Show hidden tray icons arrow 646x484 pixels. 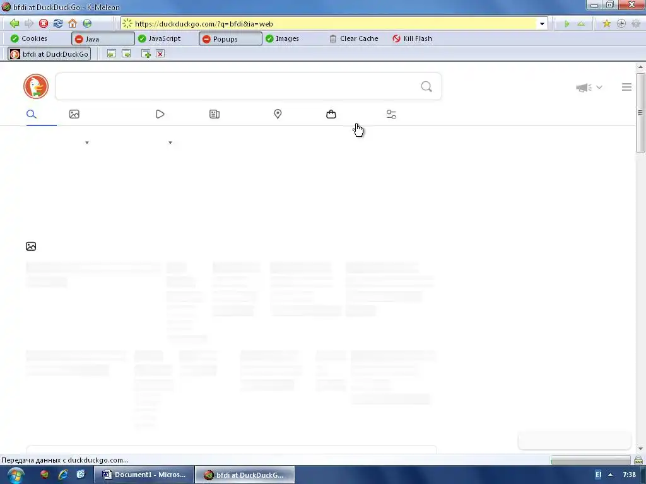click(x=611, y=475)
